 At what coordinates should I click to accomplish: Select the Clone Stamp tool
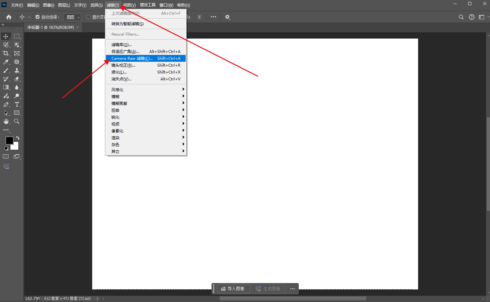pyautogui.click(x=17, y=70)
